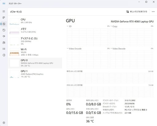Click the Wi-Fi throughput mini graph

(14, 52)
